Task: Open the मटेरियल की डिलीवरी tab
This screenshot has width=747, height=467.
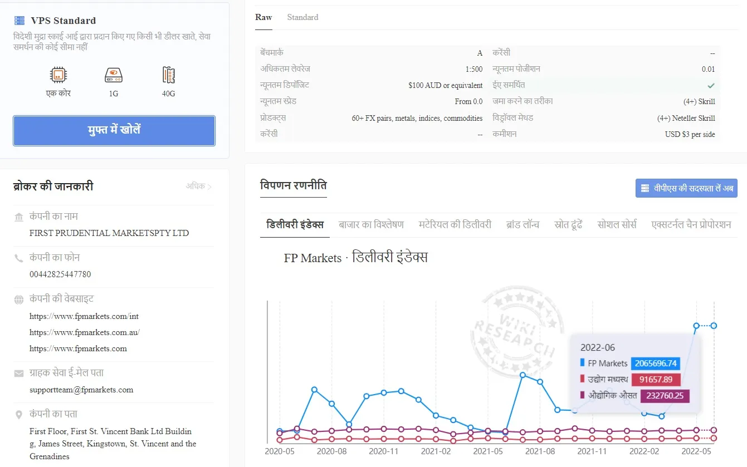Action: pos(455,225)
